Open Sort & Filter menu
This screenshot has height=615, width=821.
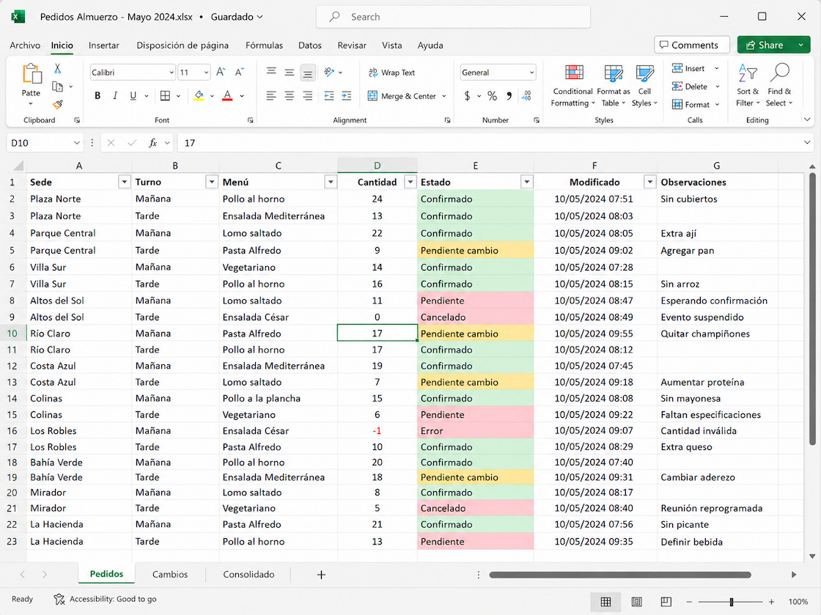point(747,85)
